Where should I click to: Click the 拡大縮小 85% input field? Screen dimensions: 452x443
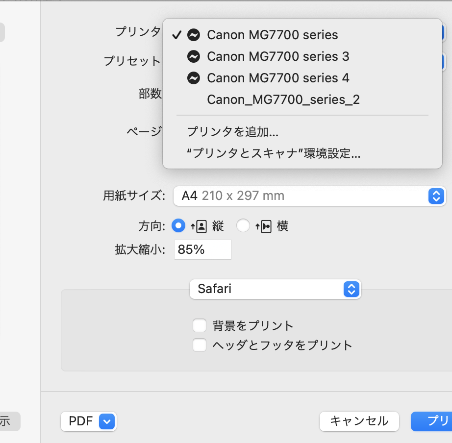pos(202,249)
